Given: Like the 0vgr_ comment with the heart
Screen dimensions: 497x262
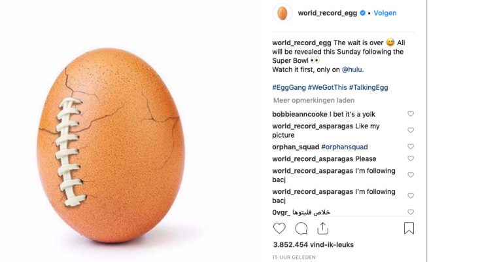Looking at the screenshot, I should (x=411, y=212).
